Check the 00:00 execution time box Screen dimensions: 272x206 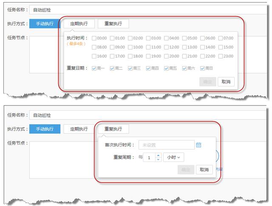pos(94,38)
